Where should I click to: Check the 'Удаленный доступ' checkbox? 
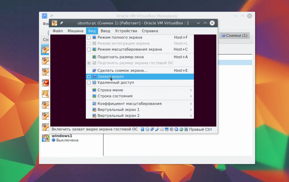tap(89, 83)
